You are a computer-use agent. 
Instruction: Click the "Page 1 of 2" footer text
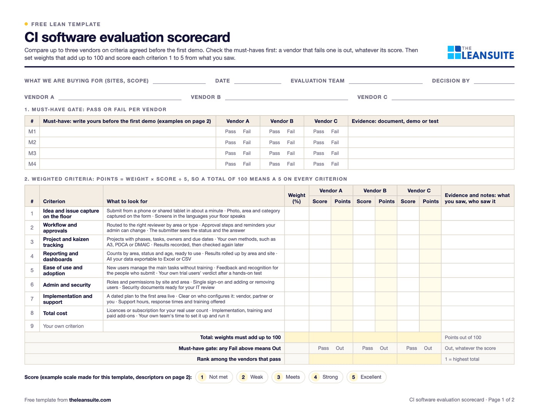[501, 400]
